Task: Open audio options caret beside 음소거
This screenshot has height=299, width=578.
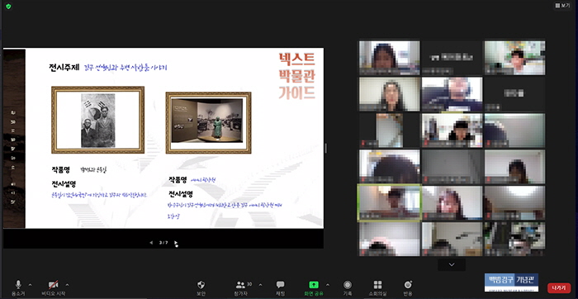Action: [31, 285]
